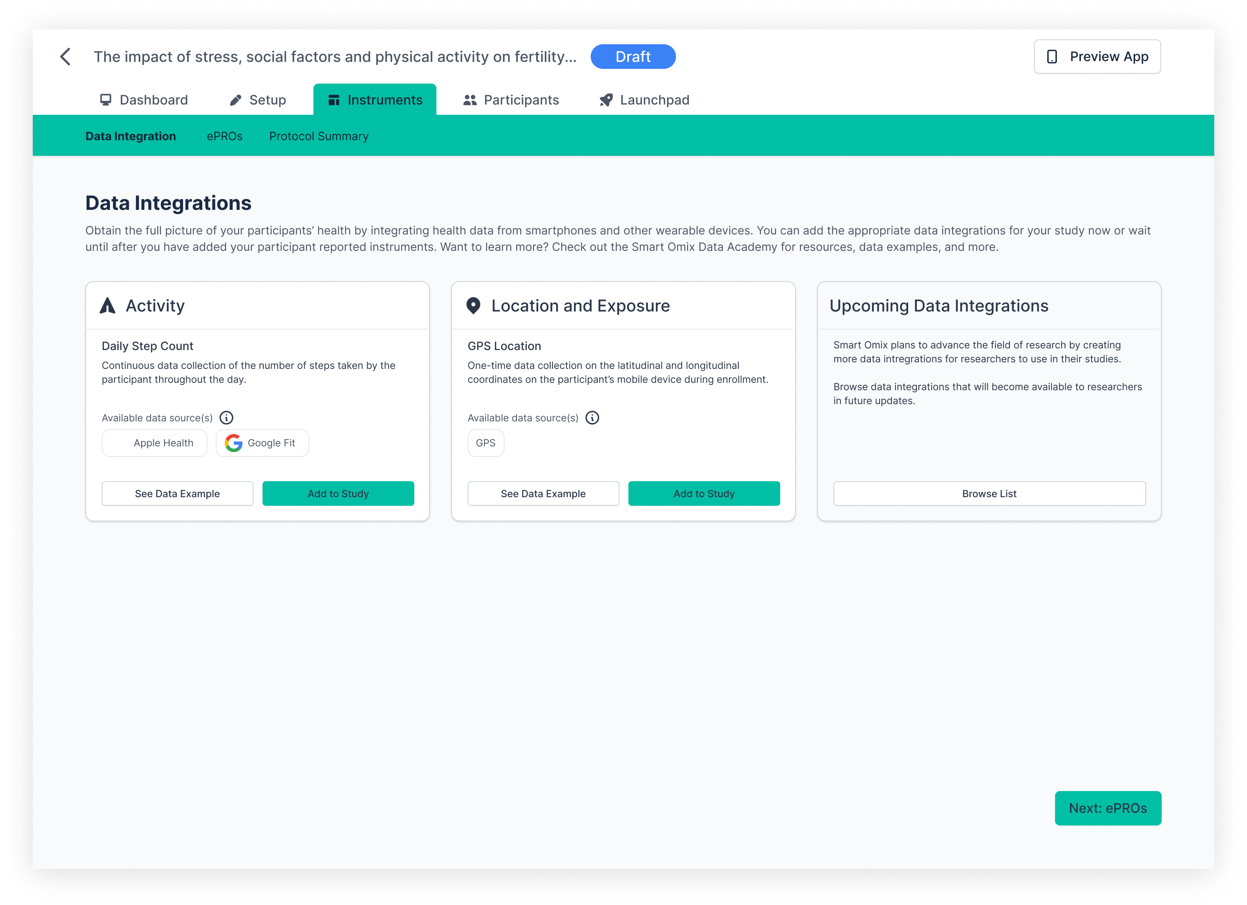The height and width of the screenshot is (905, 1247).
Task: Go back using the left chevron arrow
Action: [66, 57]
